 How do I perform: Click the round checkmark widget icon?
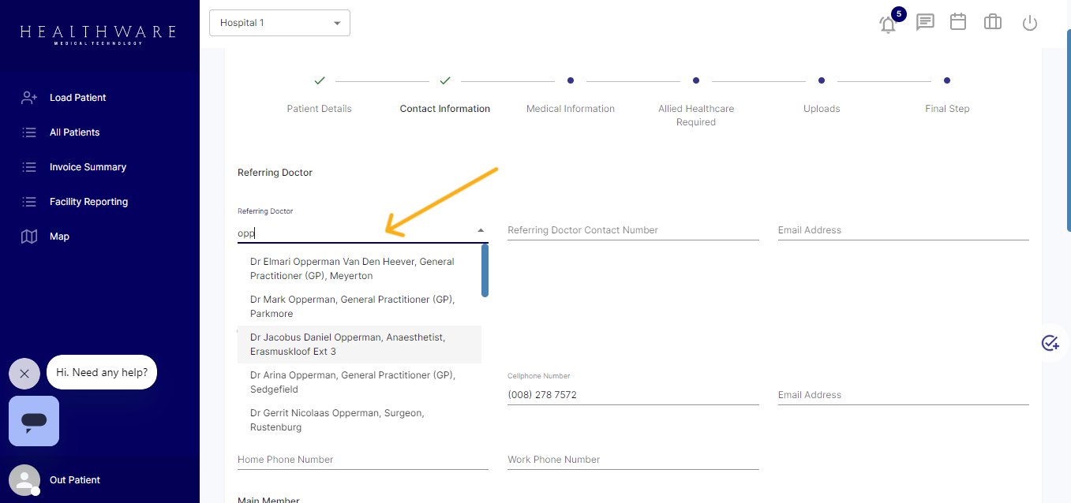[x=1050, y=343]
